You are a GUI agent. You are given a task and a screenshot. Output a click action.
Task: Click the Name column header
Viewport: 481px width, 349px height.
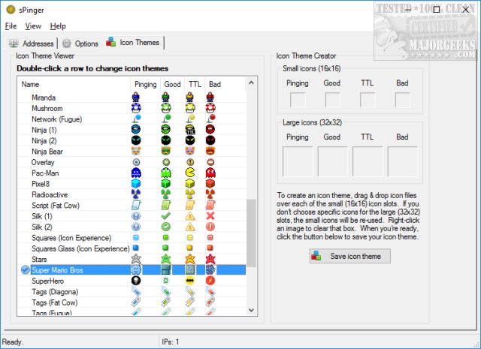click(x=74, y=84)
